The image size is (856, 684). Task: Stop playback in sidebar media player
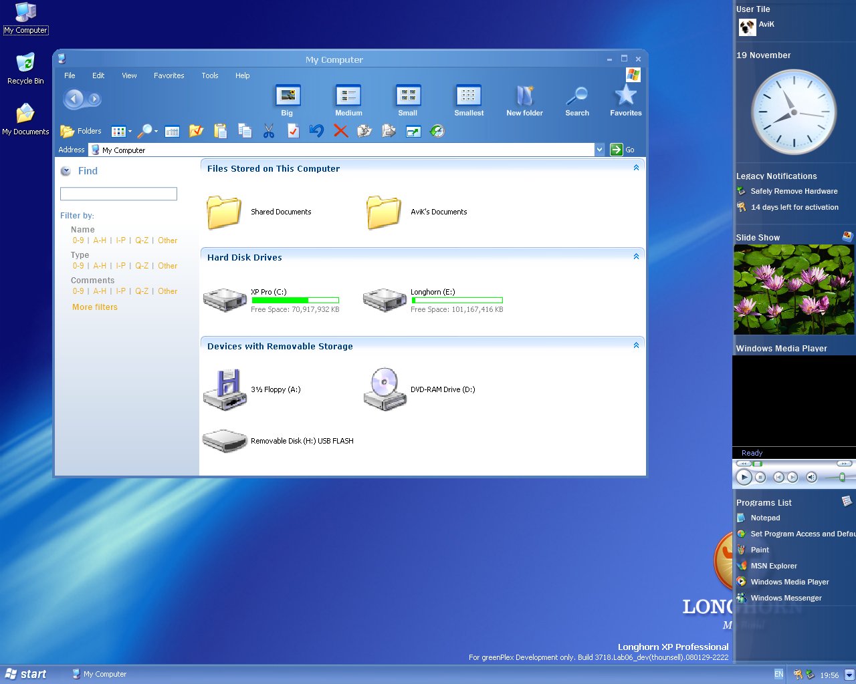[x=760, y=477]
